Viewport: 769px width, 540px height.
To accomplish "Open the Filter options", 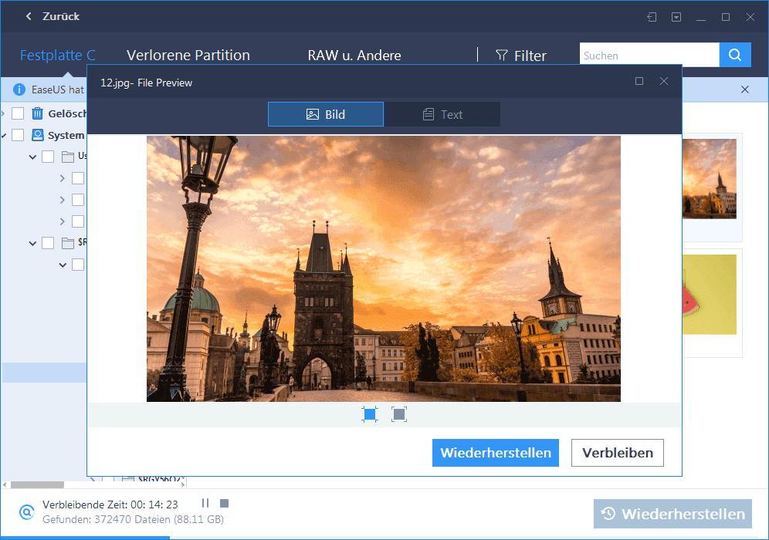I will tap(520, 55).
